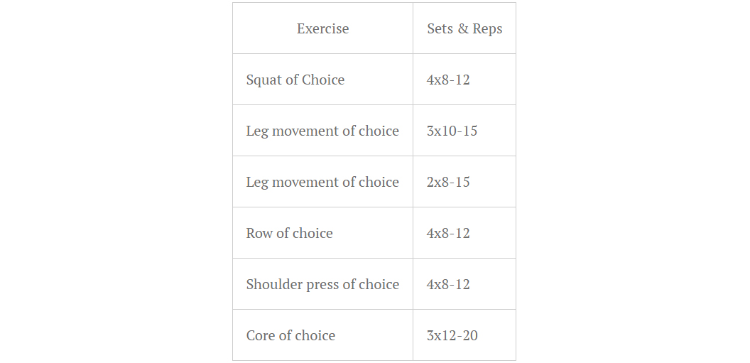This screenshot has width=750, height=363.
Task: Click the 2x8-15 sets value
Action: tap(448, 183)
